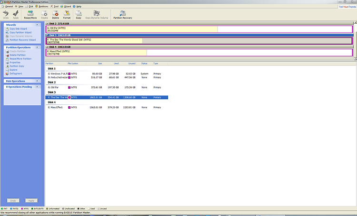Click the Tell Your Friends link

click(347, 7)
